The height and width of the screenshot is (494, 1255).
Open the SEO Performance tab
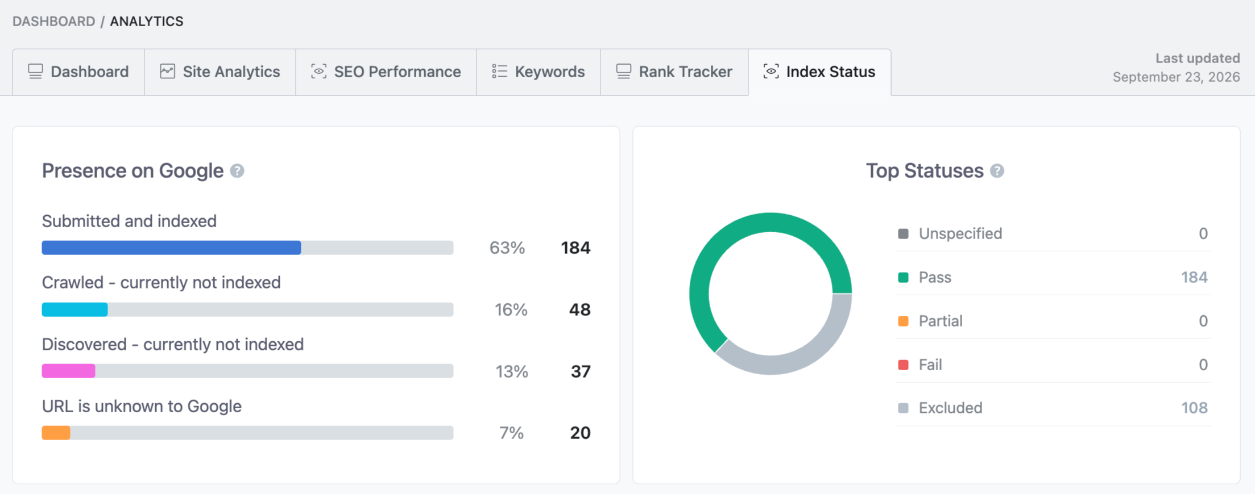click(386, 72)
